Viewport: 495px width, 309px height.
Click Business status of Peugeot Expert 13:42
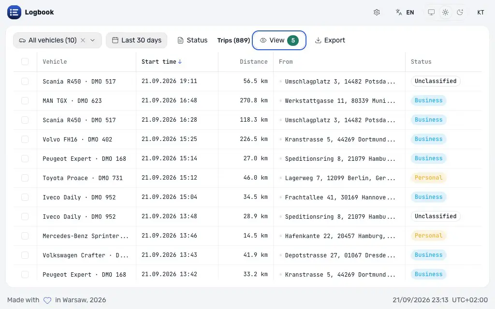tap(428, 274)
